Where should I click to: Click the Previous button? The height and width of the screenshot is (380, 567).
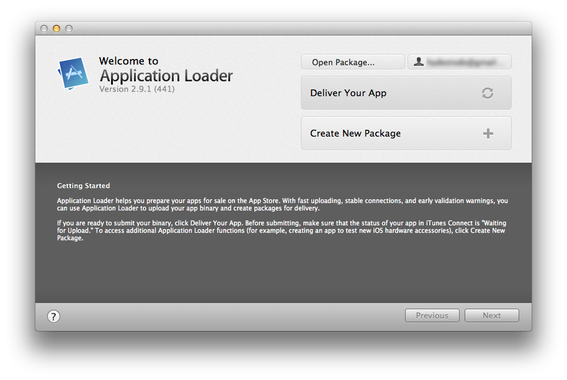pyautogui.click(x=432, y=315)
